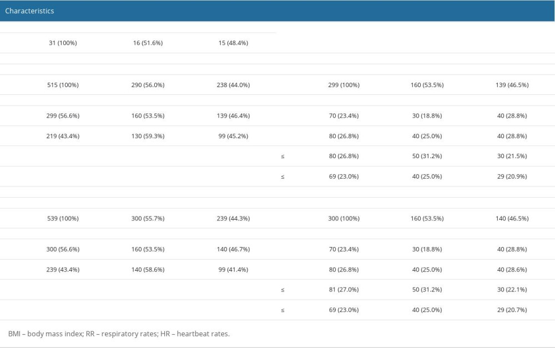
Task: Click the 29 (20.7%) value
Action: tap(513, 309)
